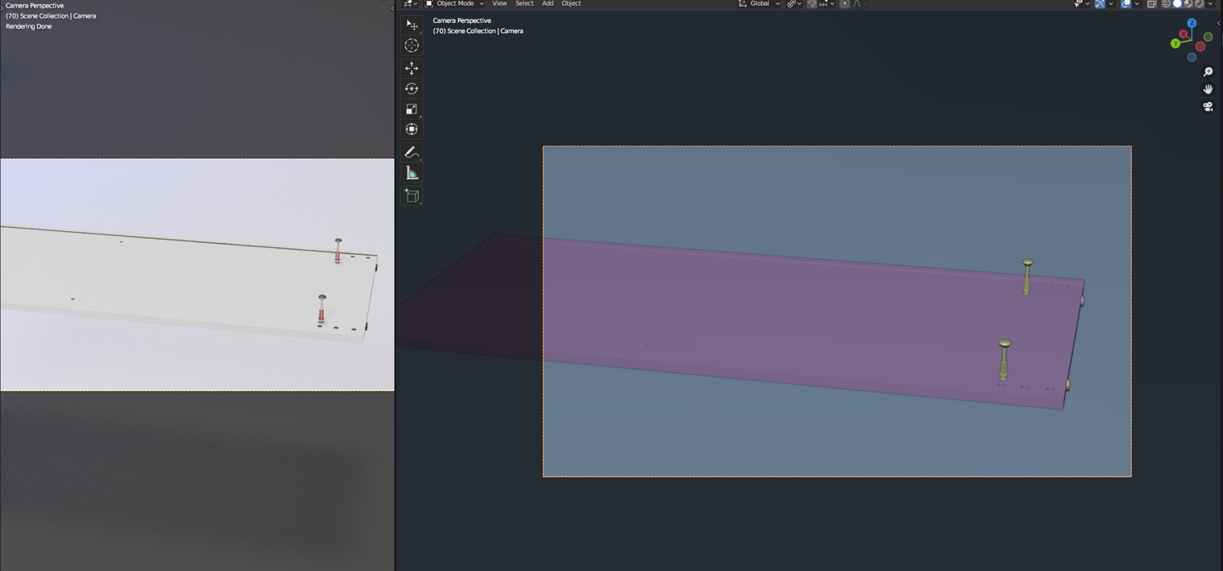The height and width of the screenshot is (571, 1223).
Task: Select the Transform tool
Action: 412,128
